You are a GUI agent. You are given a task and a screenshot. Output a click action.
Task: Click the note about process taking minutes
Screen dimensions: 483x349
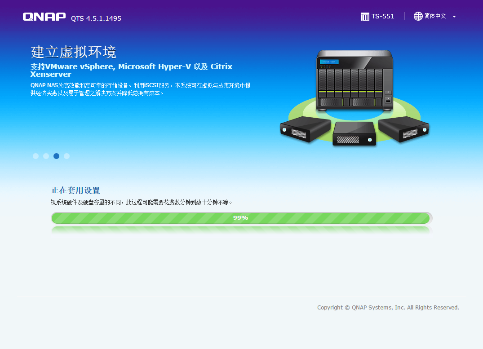click(x=142, y=203)
